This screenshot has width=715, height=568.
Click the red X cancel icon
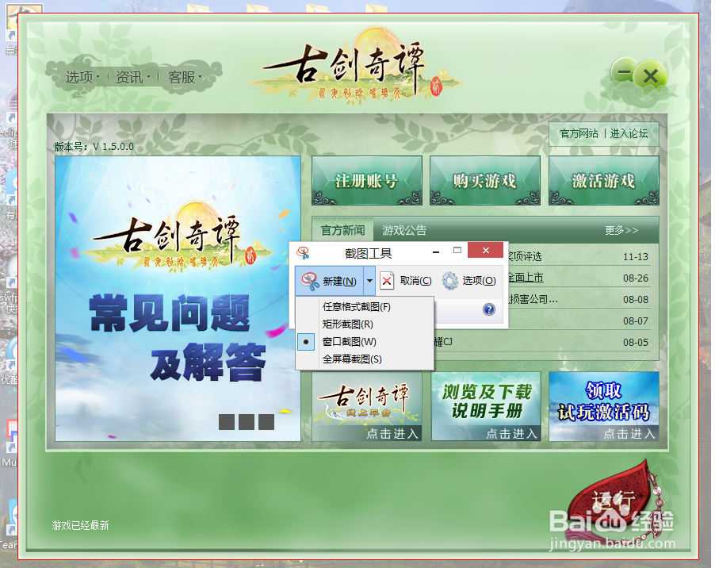pyautogui.click(x=387, y=281)
